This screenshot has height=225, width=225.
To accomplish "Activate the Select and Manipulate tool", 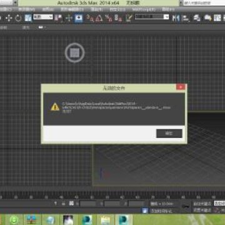I will click(69, 18).
